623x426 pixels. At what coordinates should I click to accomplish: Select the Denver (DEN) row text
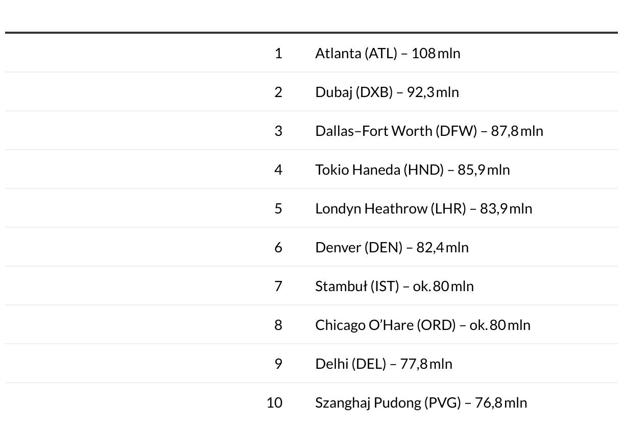pyautogui.click(x=392, y=247)
